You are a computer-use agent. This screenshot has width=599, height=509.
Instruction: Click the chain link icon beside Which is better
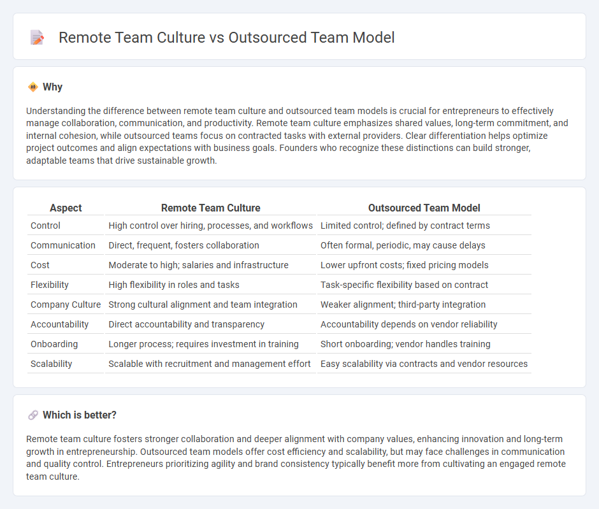click(33, 415)
